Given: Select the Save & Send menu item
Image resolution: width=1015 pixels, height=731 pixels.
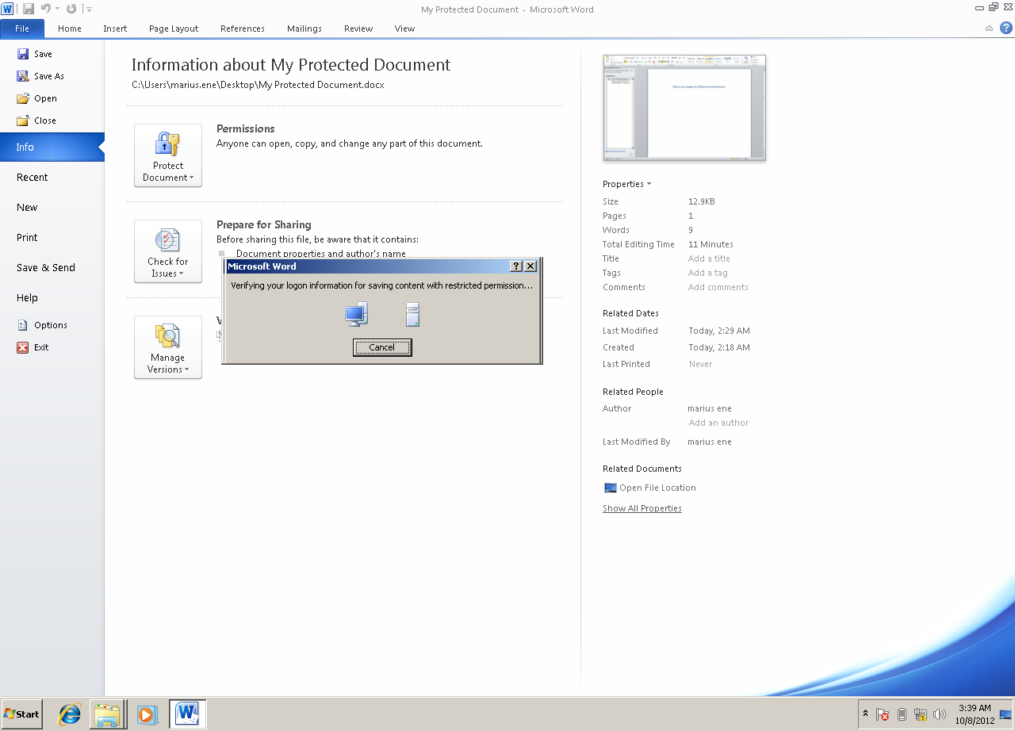Looking at the screenshot, I should click(x=46, y=267).
